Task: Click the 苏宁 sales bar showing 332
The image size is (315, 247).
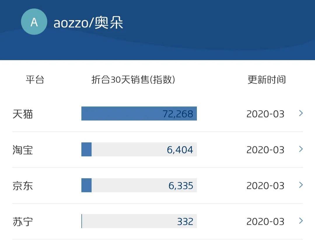Action: click(139, 221)
